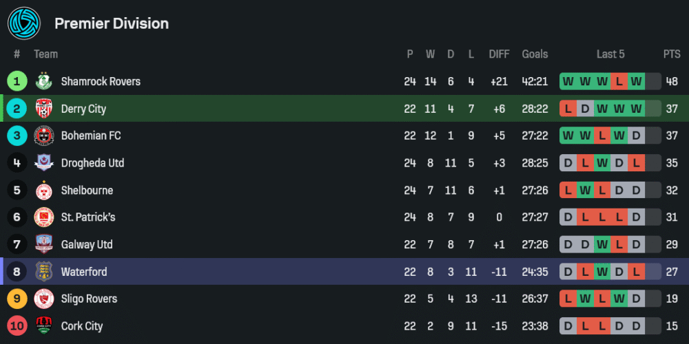Select the Premier Division title

(x=112, y=23)
